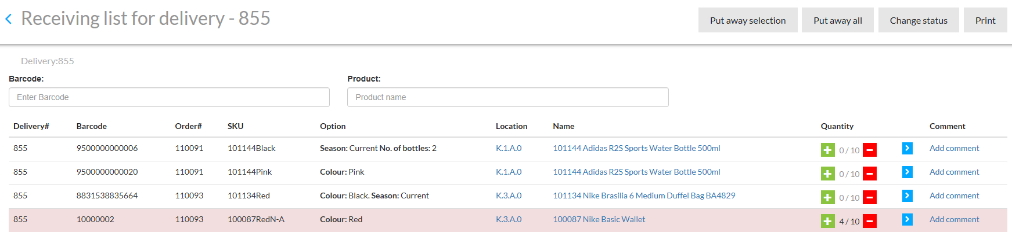Click blue arrow icon on 101134Red row
The width and height of the screenshot is (1012, 236).
click(907, 196)
